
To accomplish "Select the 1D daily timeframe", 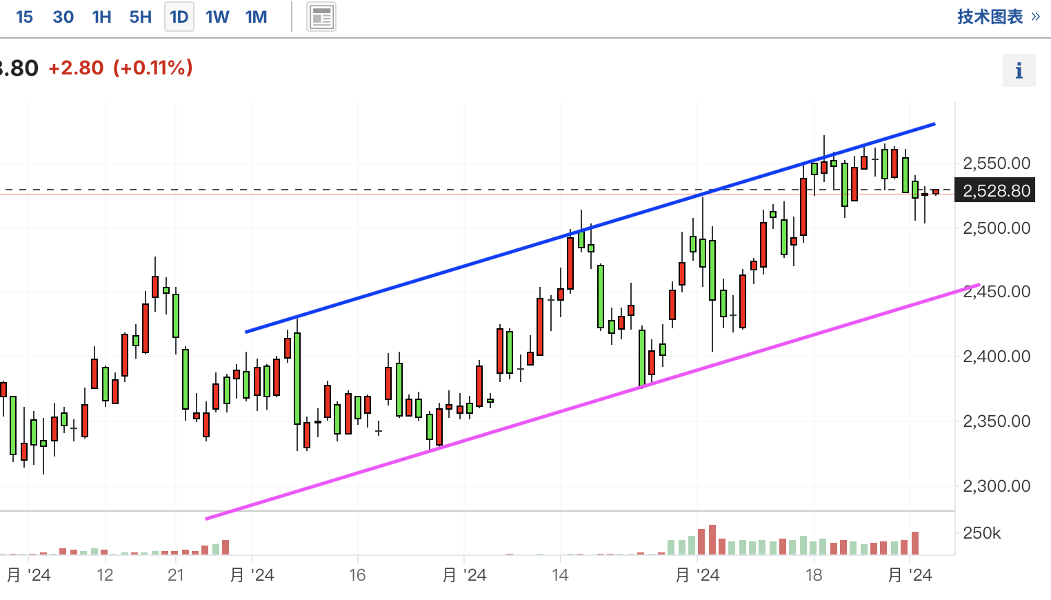I will (x=179, y=17).
